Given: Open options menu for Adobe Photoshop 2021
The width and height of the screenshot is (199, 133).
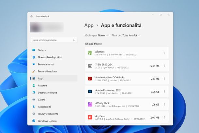Looking at the screenshot, I should coord(164,91).
